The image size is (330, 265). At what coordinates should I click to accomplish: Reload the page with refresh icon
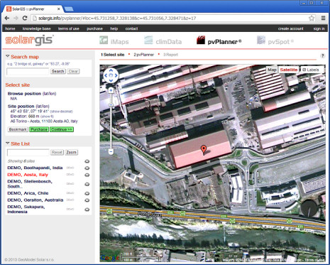coord(25,18)
